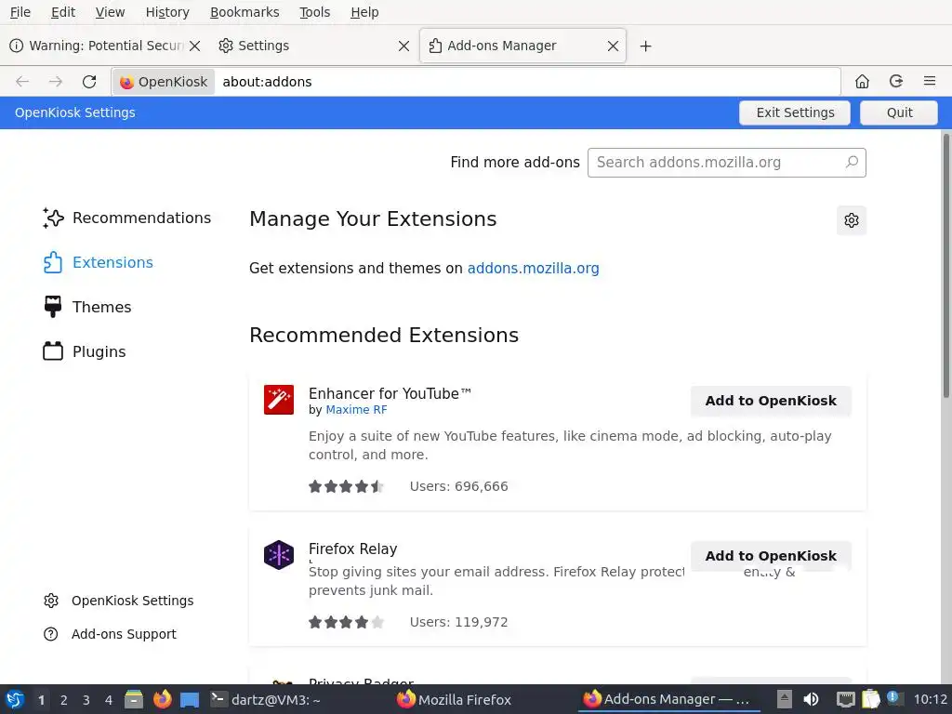The image size is (952, 714).
Task: Select Extensions in the sidebar
Action: (99, 262)
